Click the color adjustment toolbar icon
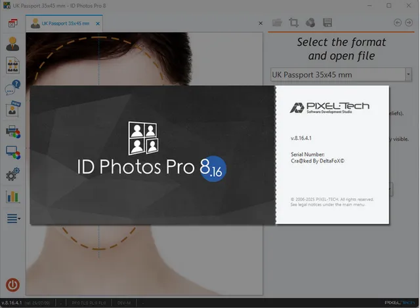The width and height of the screenshot is (420, 308). pyautogui.click(x=310, y=23)
